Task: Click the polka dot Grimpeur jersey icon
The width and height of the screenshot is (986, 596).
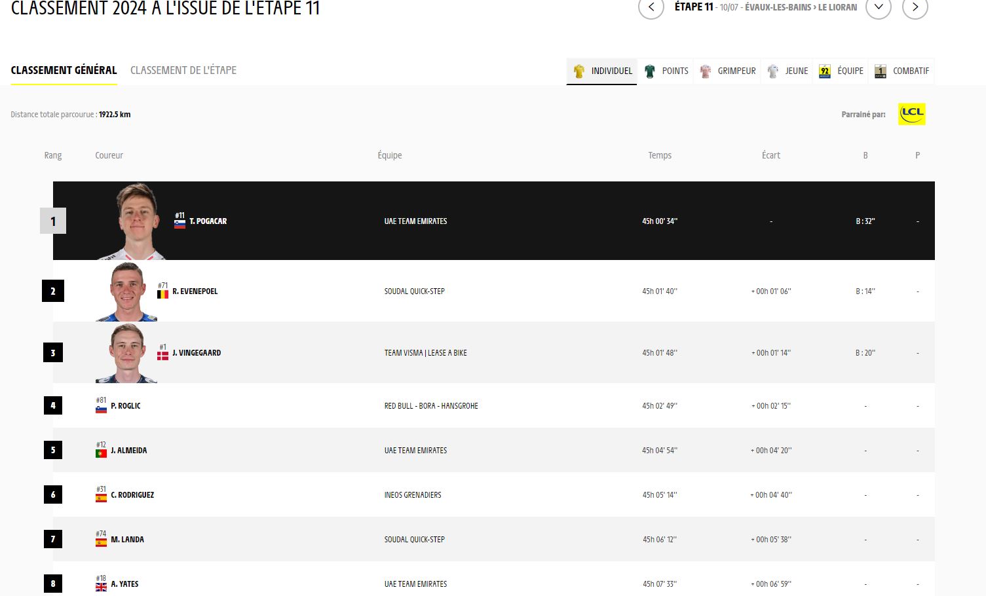Action: (x=706, y=71)
